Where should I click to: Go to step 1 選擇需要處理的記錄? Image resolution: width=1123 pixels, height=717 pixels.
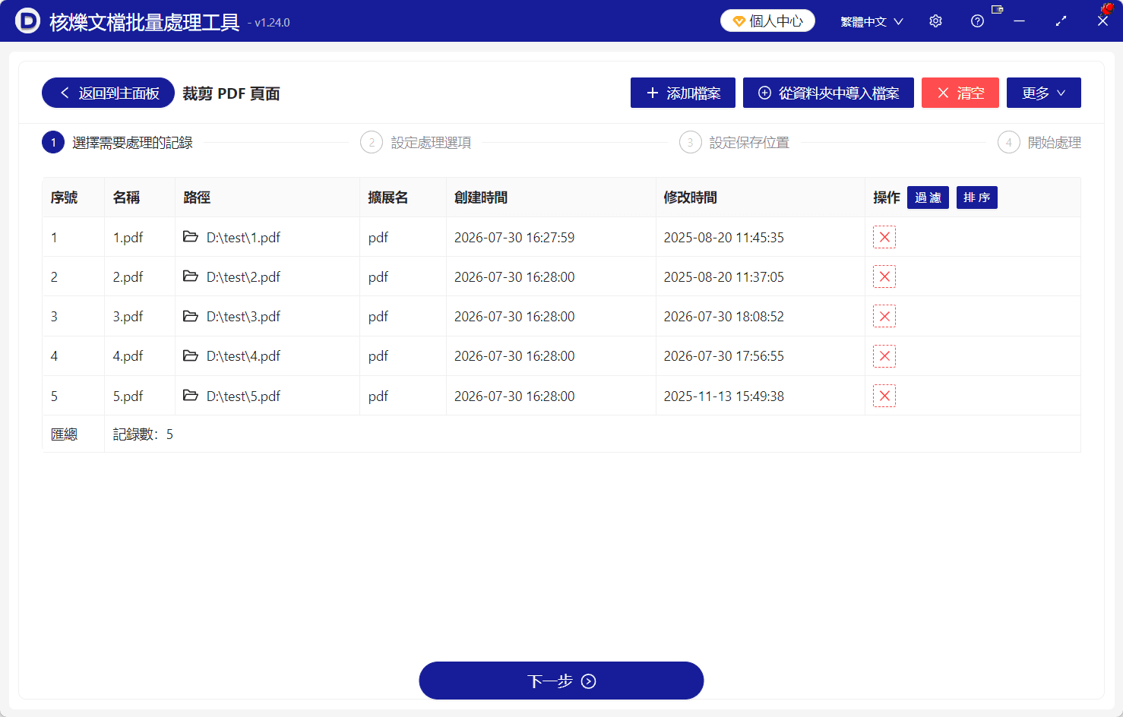tap(117, 142)
